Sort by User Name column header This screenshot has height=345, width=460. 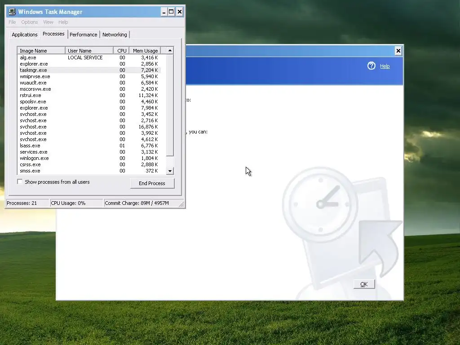(89, 51)
